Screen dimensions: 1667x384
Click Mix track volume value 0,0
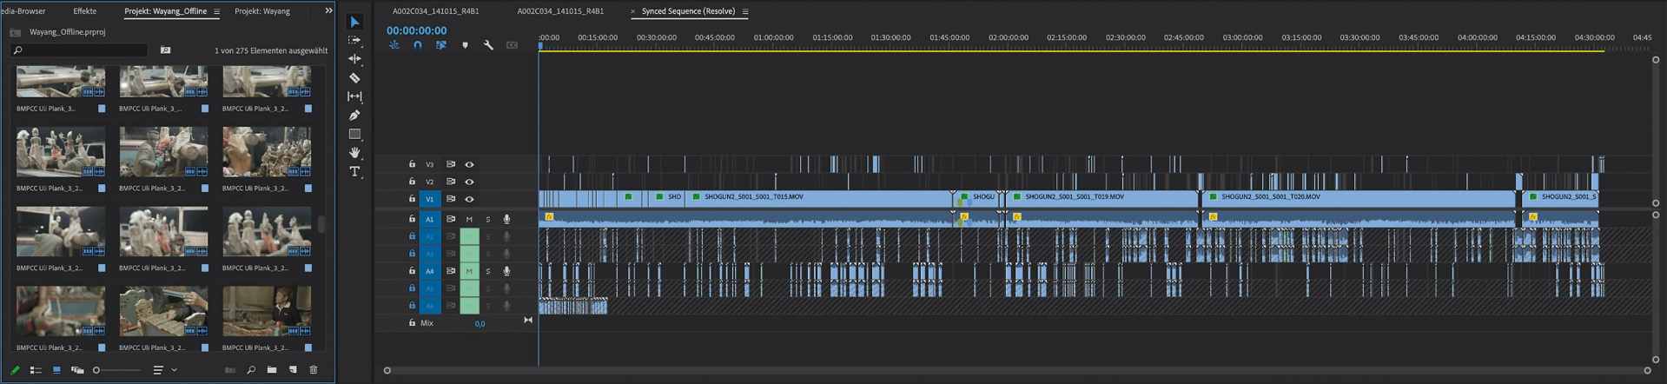pyautogui.click(x=480, y=323)
